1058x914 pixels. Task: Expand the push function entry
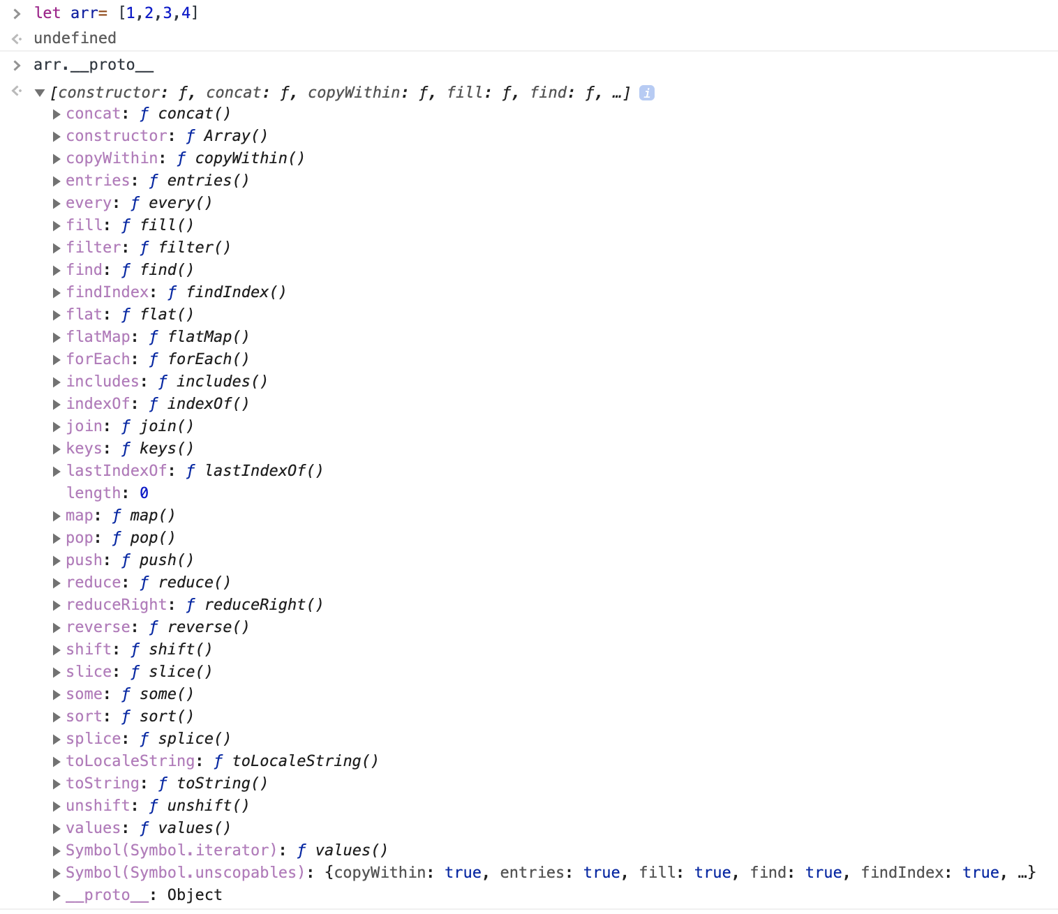[x=57, y=560]
